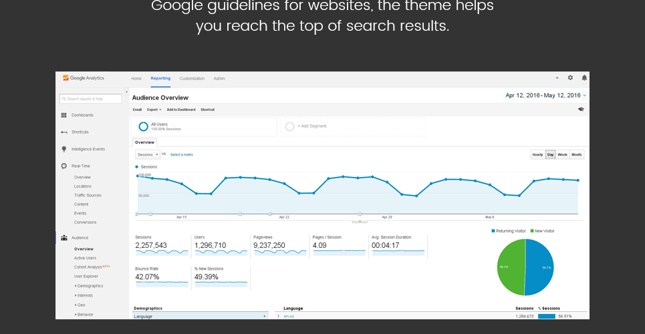
Task: Expand the Geo sidebar section
Action: click(x=80, y=305)
